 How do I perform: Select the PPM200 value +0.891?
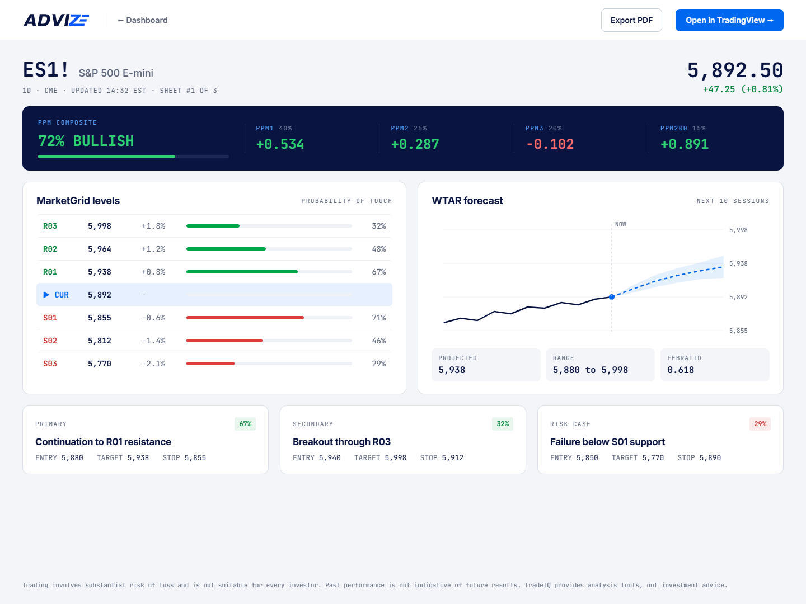pyautogui.click(x=685, y=144)
